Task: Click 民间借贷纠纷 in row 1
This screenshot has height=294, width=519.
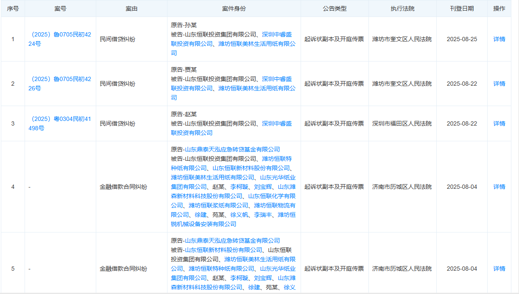Action: [x=117, y=39]
